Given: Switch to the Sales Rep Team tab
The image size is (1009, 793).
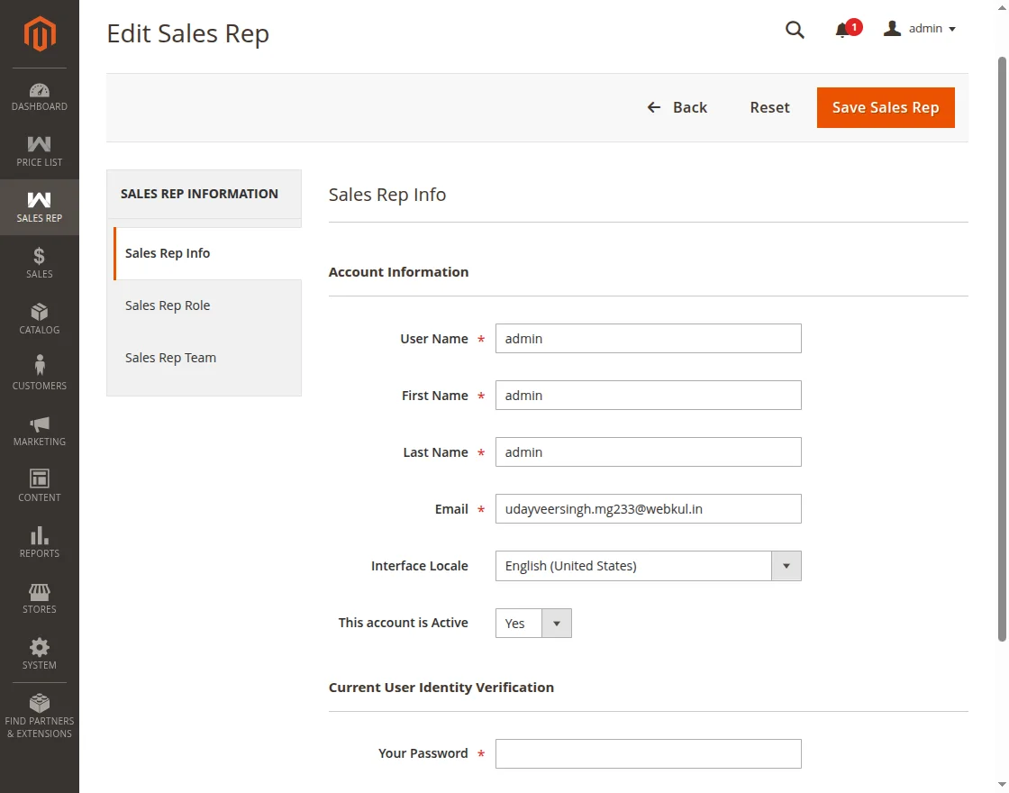Looking at the screenshot, I should [x=170, y=358].
